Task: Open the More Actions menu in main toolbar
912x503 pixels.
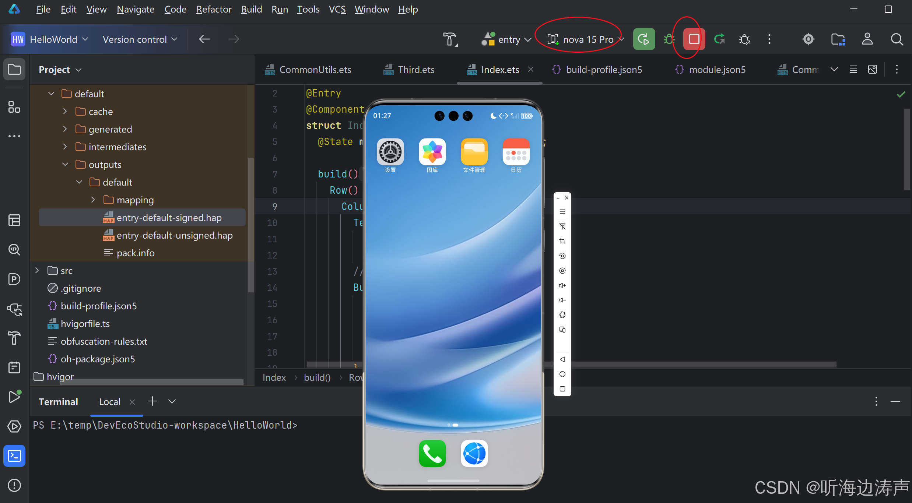Action: click(x=769, y=39)
